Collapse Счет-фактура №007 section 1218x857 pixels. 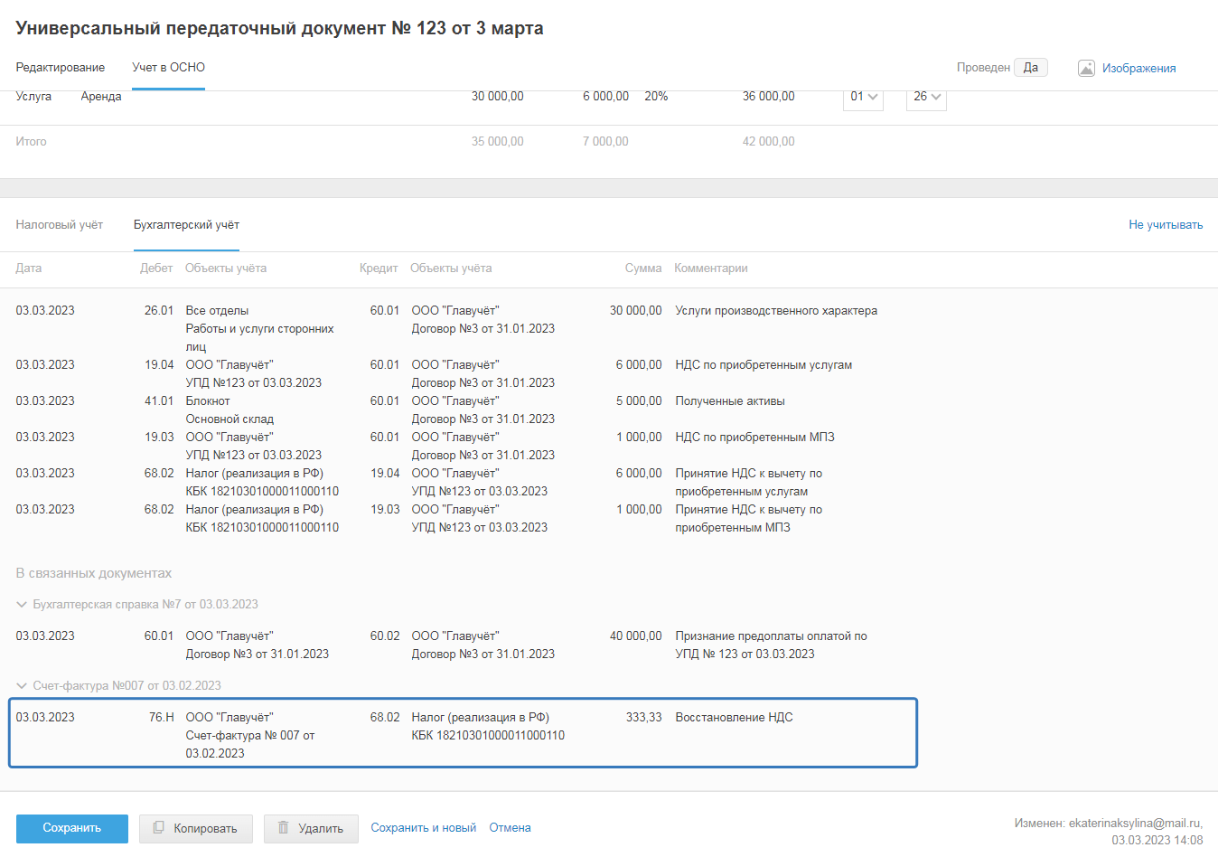pyautogui.click(x=22, y=686)
